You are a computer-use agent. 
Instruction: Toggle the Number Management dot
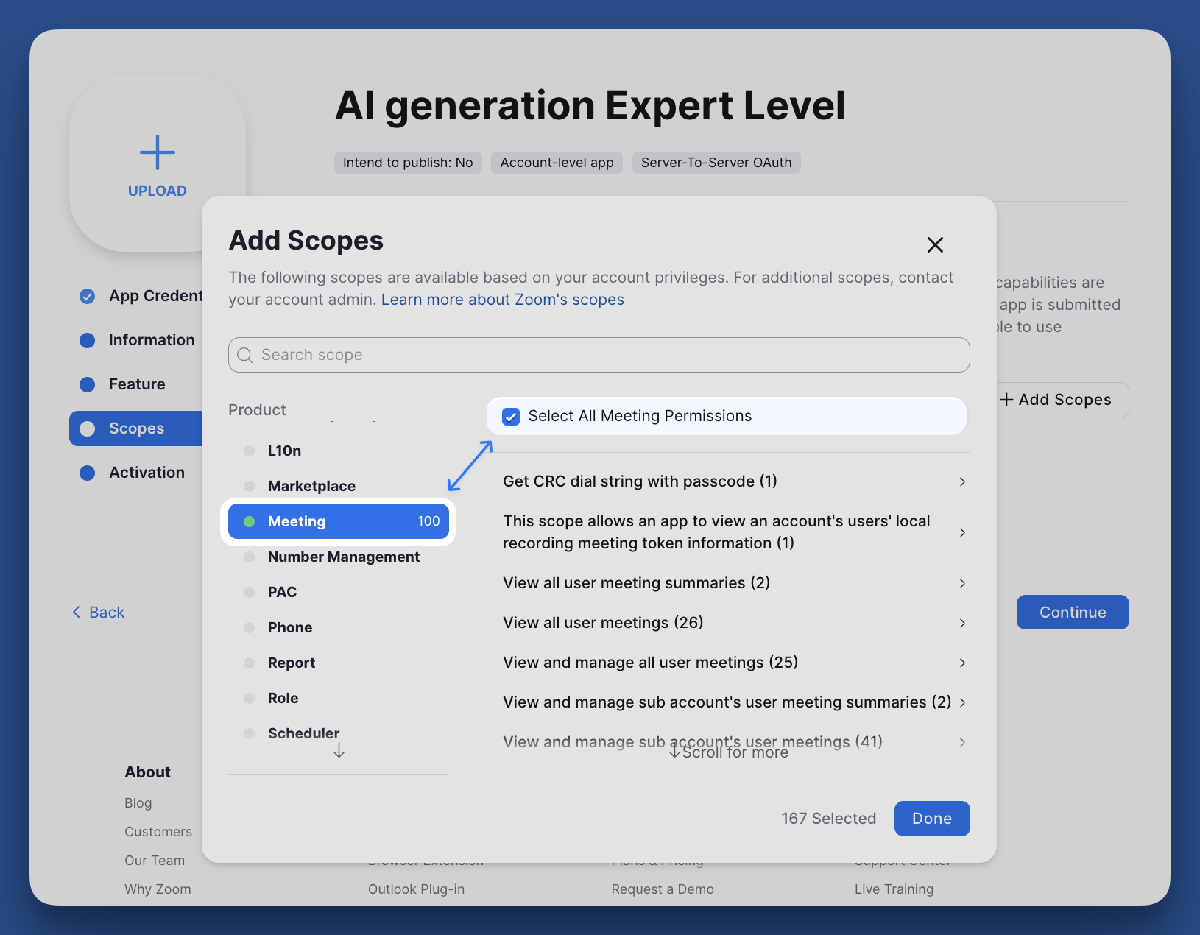[x=249, y=557]
